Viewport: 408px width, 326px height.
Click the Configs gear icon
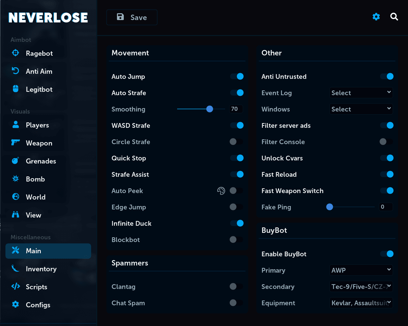click(15, 305)
